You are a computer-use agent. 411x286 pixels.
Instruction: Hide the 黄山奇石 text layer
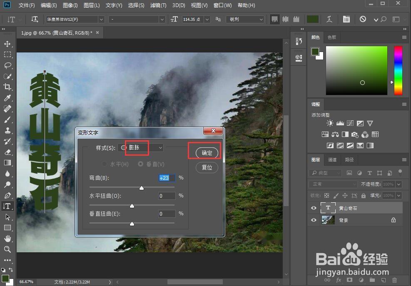click(314, 208)
